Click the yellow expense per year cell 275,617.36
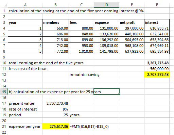Image resolution: width=174 pixels, height=135 pixels. pos(55,126)
